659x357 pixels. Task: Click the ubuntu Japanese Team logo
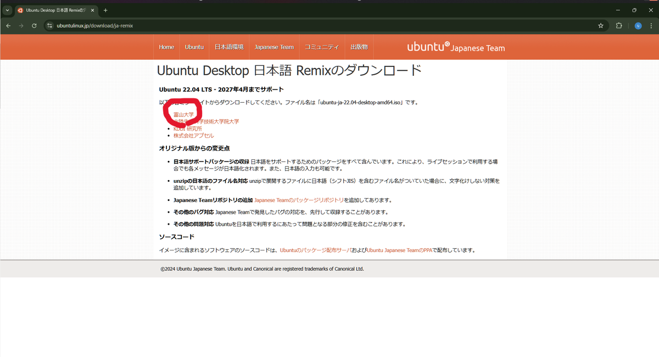[x=456, y=47]
